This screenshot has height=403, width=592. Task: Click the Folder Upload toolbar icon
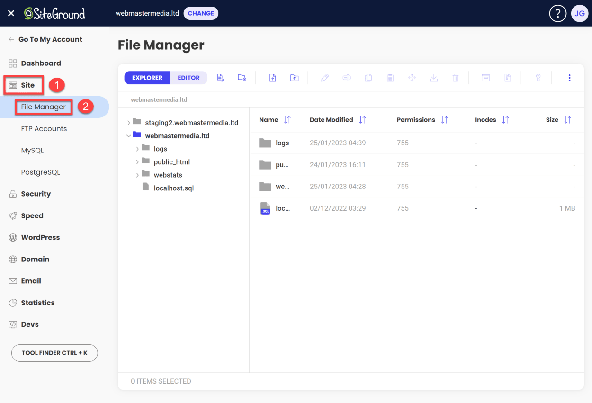coord(295,78)
